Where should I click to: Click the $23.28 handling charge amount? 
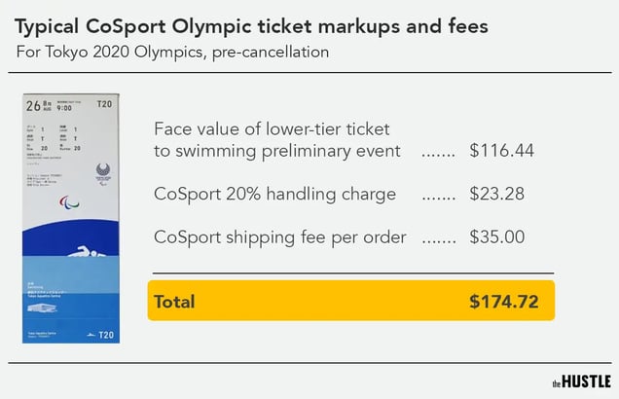[x=497, y=194]
